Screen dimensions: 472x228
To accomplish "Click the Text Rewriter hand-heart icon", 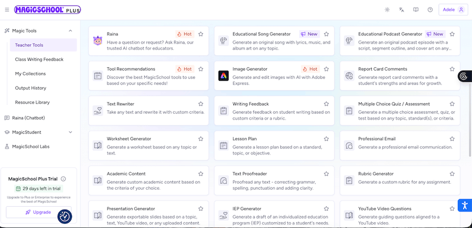I will (97, 111).
